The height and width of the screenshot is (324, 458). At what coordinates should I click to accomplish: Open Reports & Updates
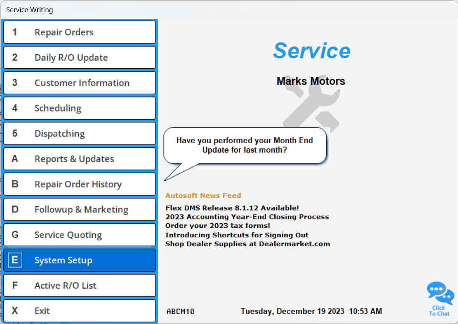(79, 159)
